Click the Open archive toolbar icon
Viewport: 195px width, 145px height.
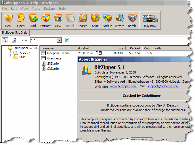point(21,18)
